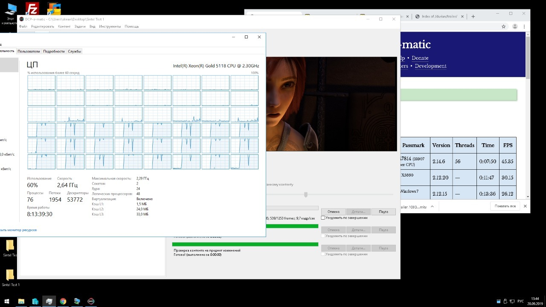Open the Контент menu
This screenshot has height=307, width=546.
point(64,26)
